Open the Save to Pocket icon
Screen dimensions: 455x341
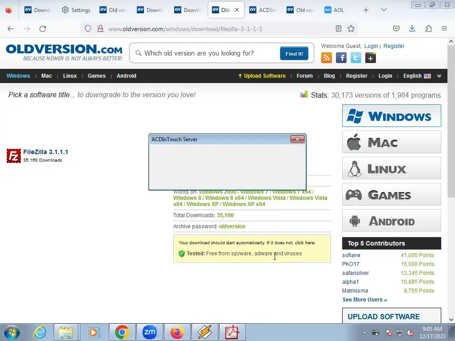click(396, 28)
